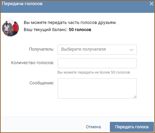This screenshot has height=133, width=155.
Task: Click the message box resize grip icon
Action: coord(135,97)
